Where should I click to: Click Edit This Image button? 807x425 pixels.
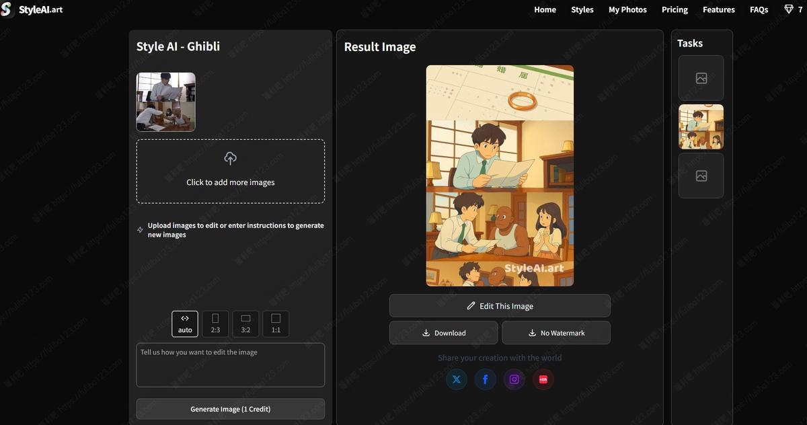tap(500, 306)
